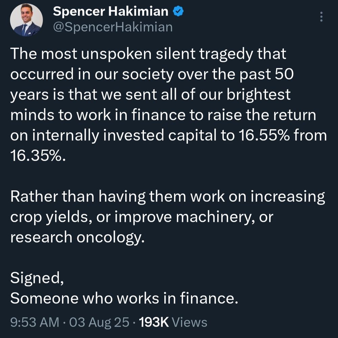The height and width of the screenshot is (338, 338).
Task: Click the word 'oncology' in the tweet
Action: coord(110,237)
